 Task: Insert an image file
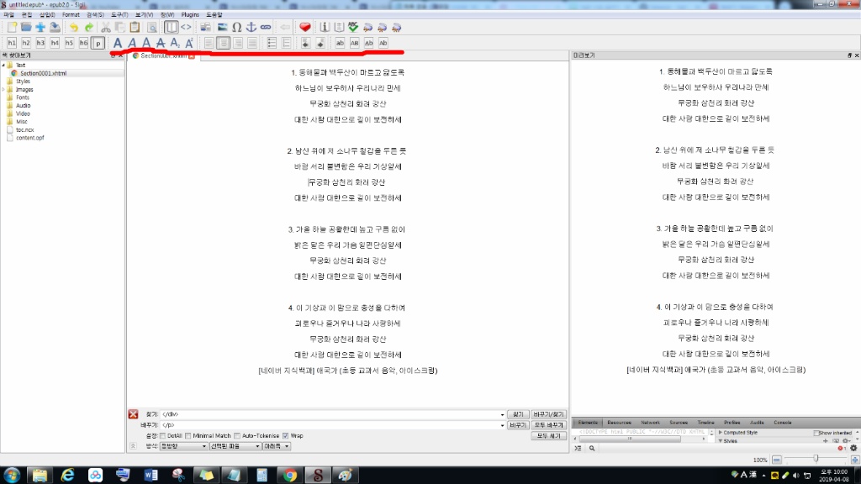tap(222, 27)
